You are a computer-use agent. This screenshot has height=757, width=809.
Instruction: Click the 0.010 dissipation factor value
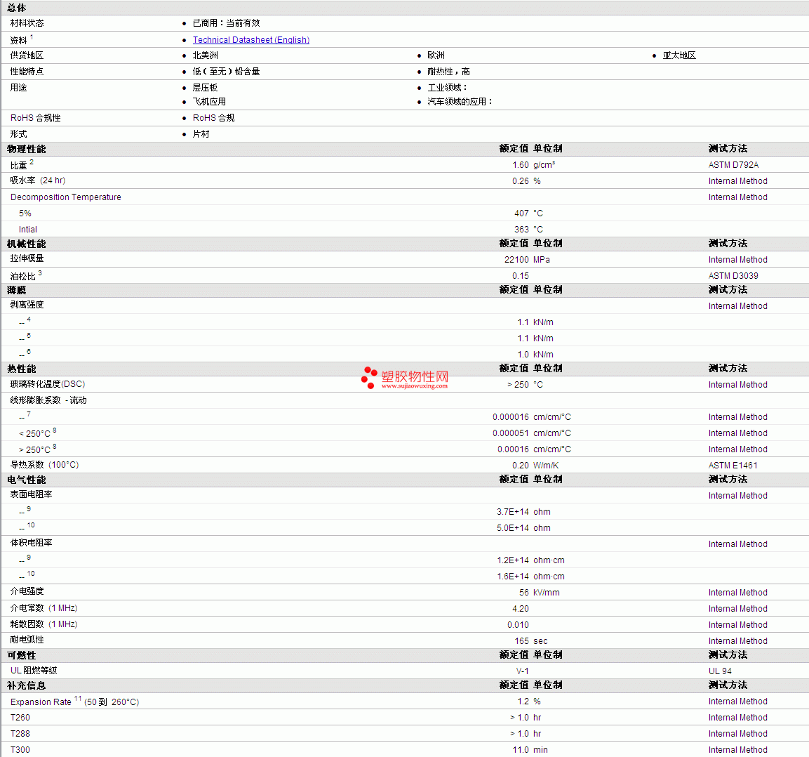click(x=518, y=625)
